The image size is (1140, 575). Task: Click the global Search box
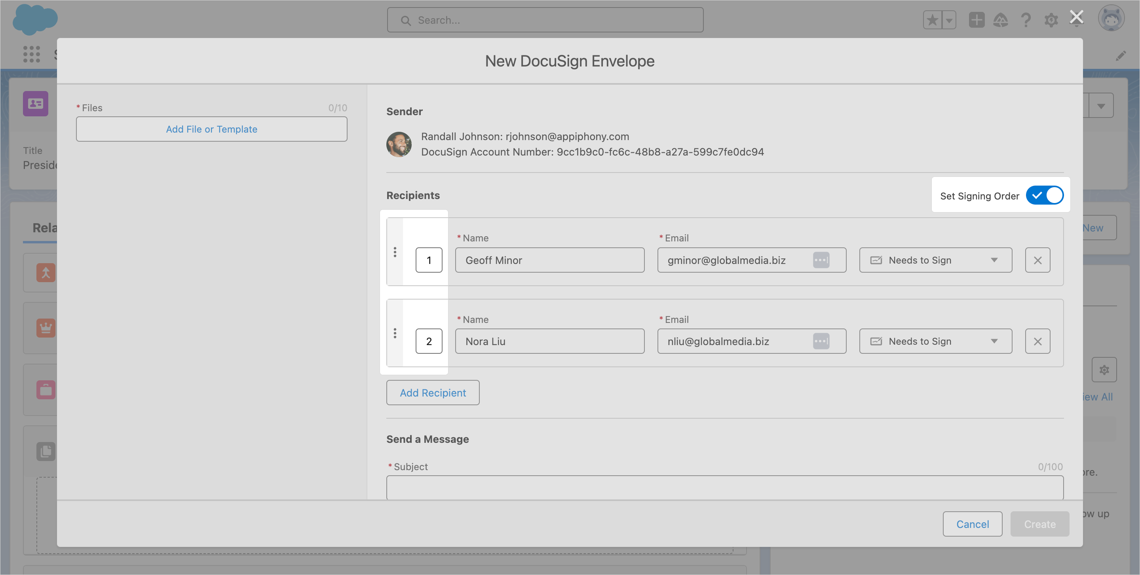point(545,20)
